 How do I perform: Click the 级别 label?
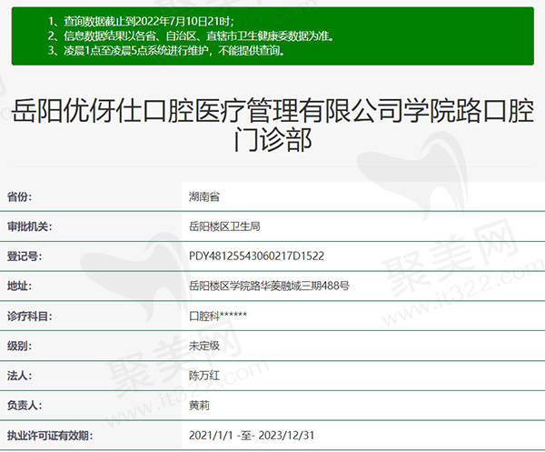pyautogui.click(x=19, y=346)
